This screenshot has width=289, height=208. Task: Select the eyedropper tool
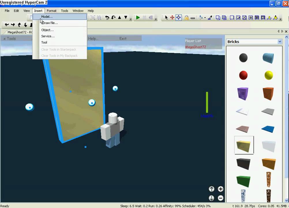pos(210,18)
